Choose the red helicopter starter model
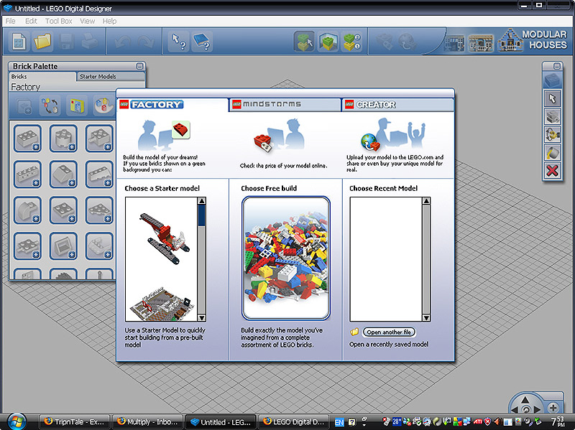The width and height of the screenshot is (575, 430). pyautogui.click(x=165, y=238)
